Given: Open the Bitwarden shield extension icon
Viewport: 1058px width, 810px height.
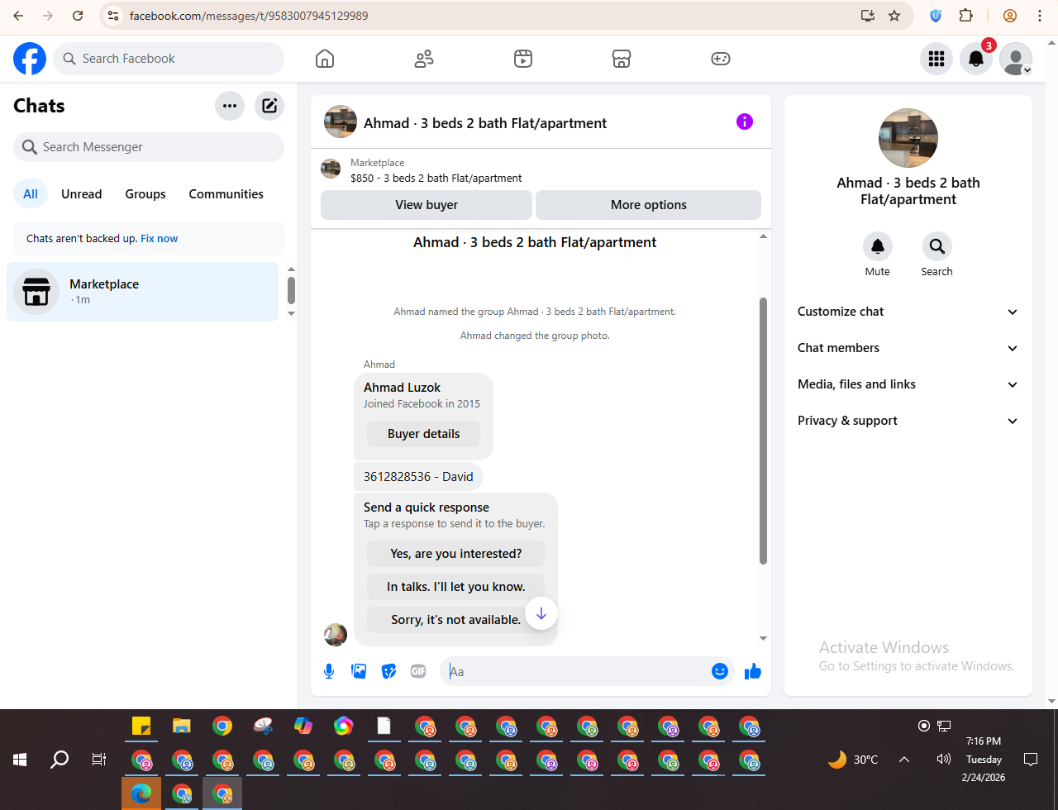Looking at the screenshot, I should [936, 16].
